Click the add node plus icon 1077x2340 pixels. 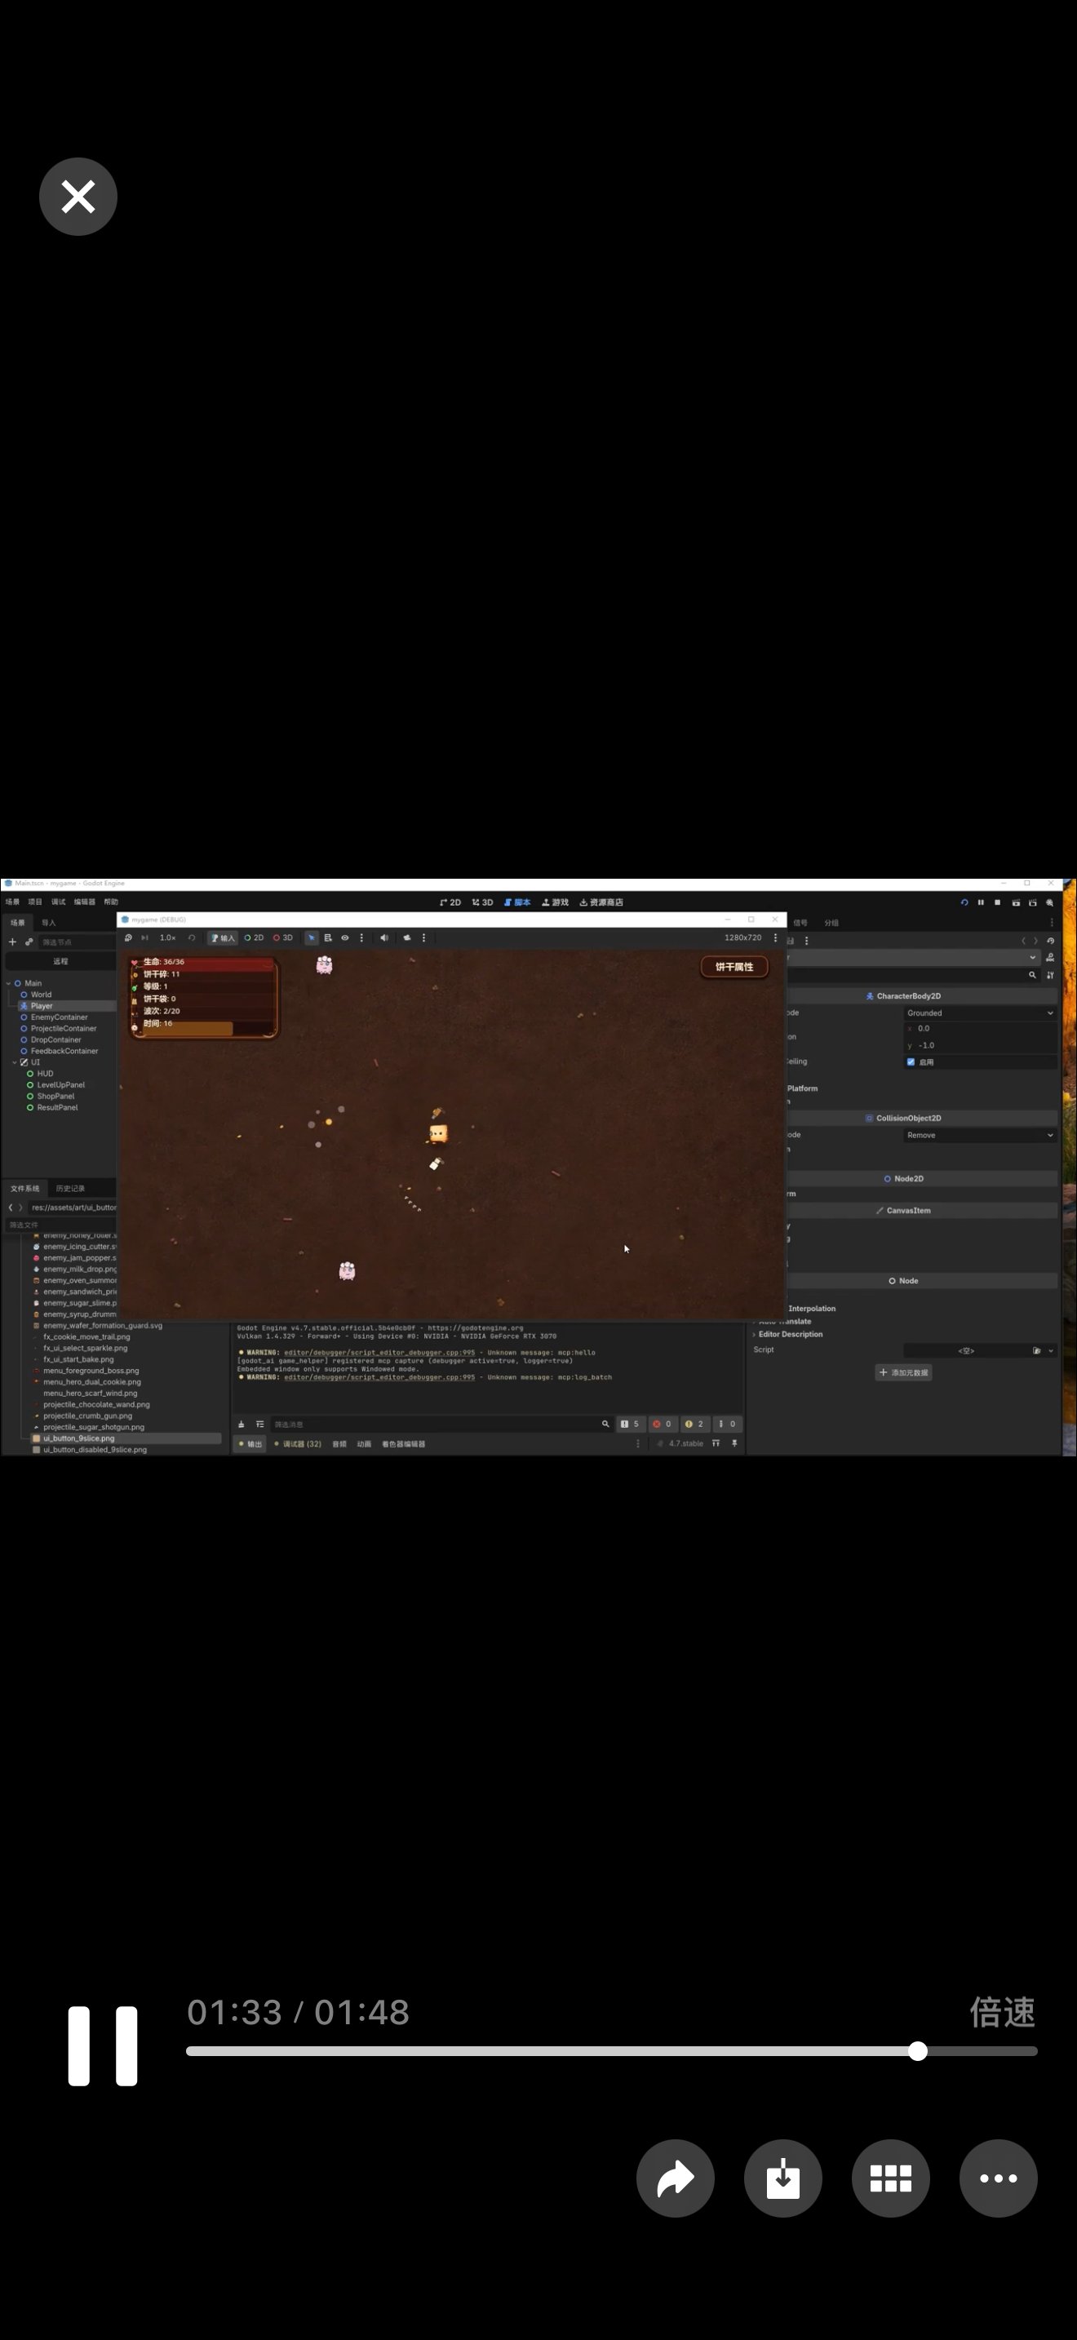pyautogui.click(x=13, y=942)
